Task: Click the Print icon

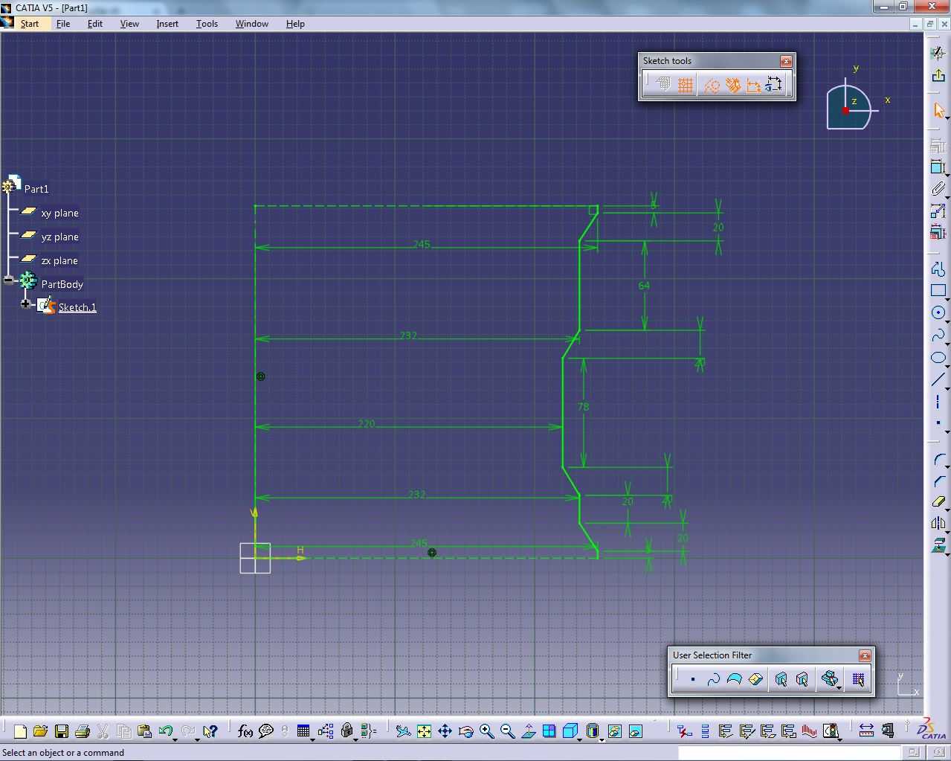Action: coord(82,731)
